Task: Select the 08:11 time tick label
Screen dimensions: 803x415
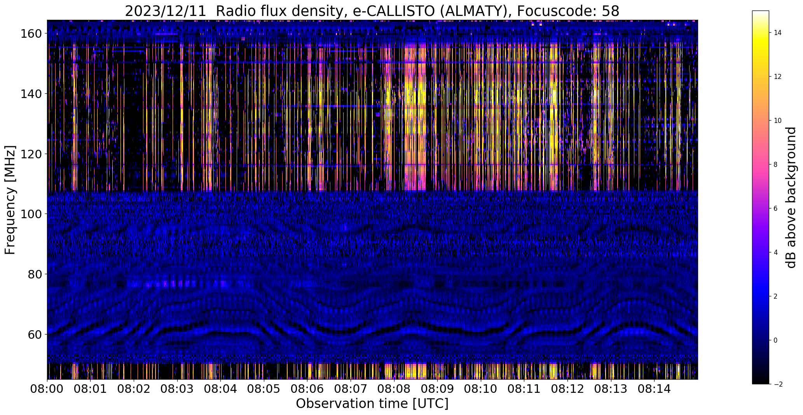Action: pyautogui.click(x=524, y=389)
